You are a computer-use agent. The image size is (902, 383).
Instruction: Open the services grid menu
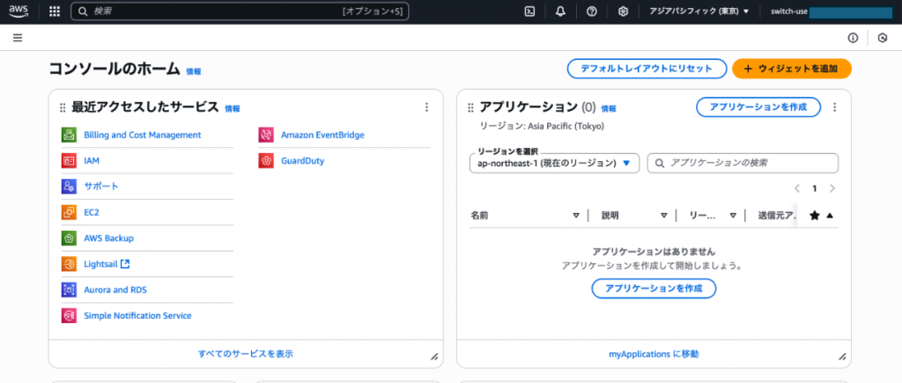click(x=55, y=11)
